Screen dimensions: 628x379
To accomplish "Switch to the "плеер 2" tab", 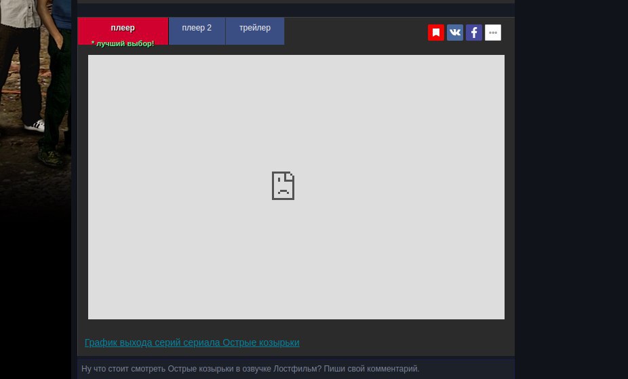I will (197, 31).
